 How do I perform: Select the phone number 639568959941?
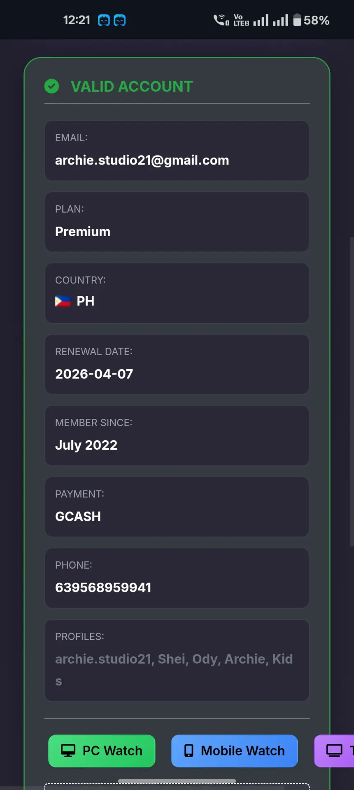[103, 587]
